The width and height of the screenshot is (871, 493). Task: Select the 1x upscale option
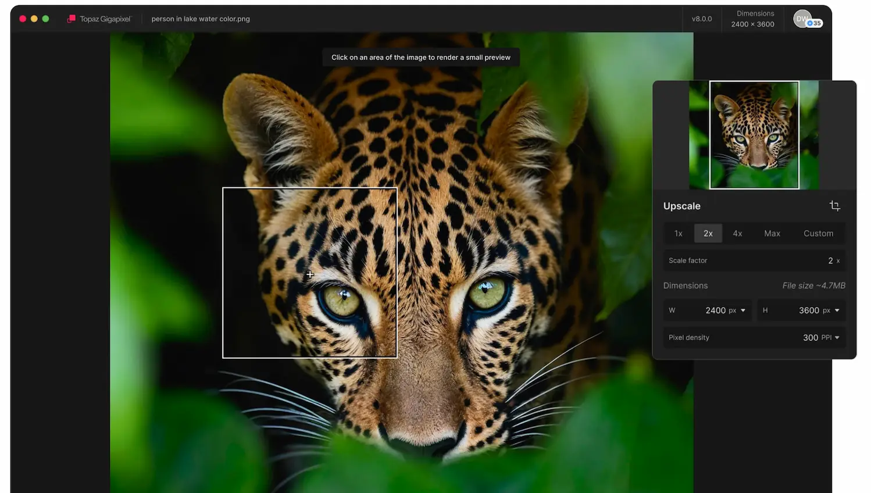point(678,233)
